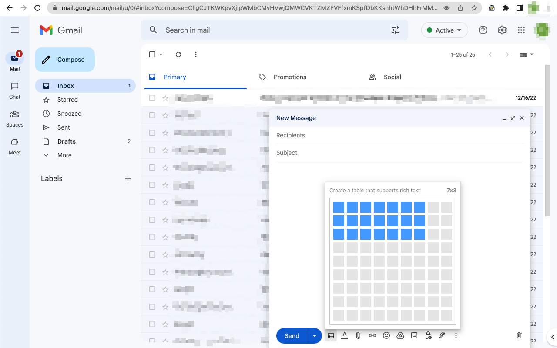Insert a link into the email body

(x=372, y=335)
